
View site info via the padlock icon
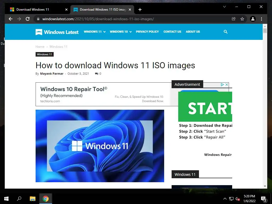(x=38, y=19)
